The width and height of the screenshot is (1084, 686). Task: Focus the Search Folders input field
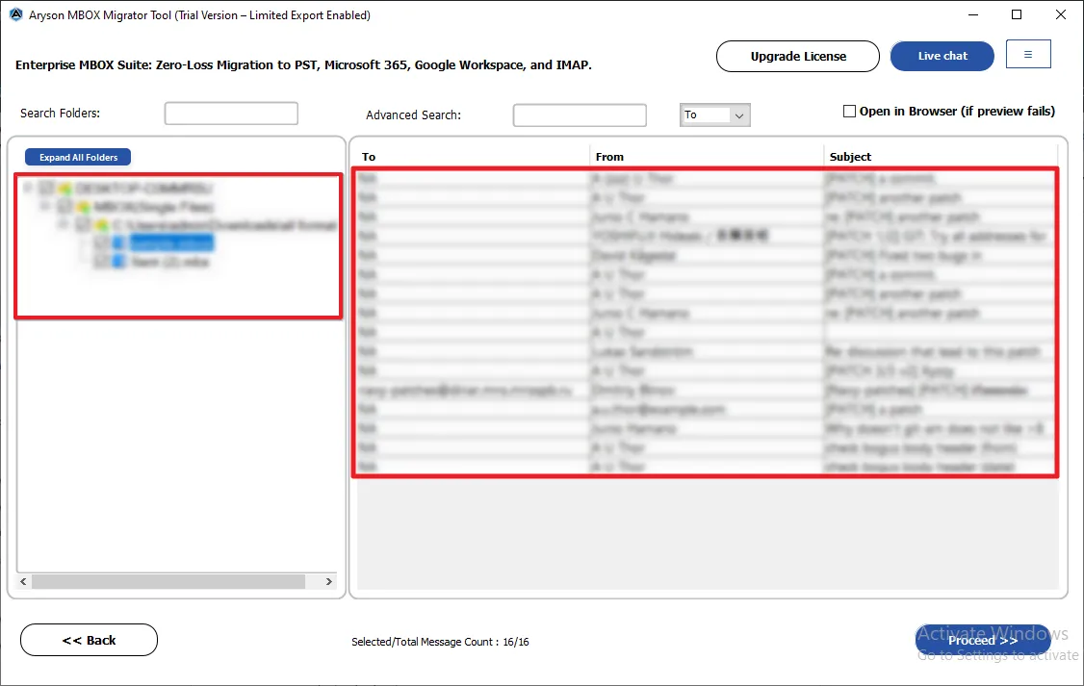pos(231,114)
